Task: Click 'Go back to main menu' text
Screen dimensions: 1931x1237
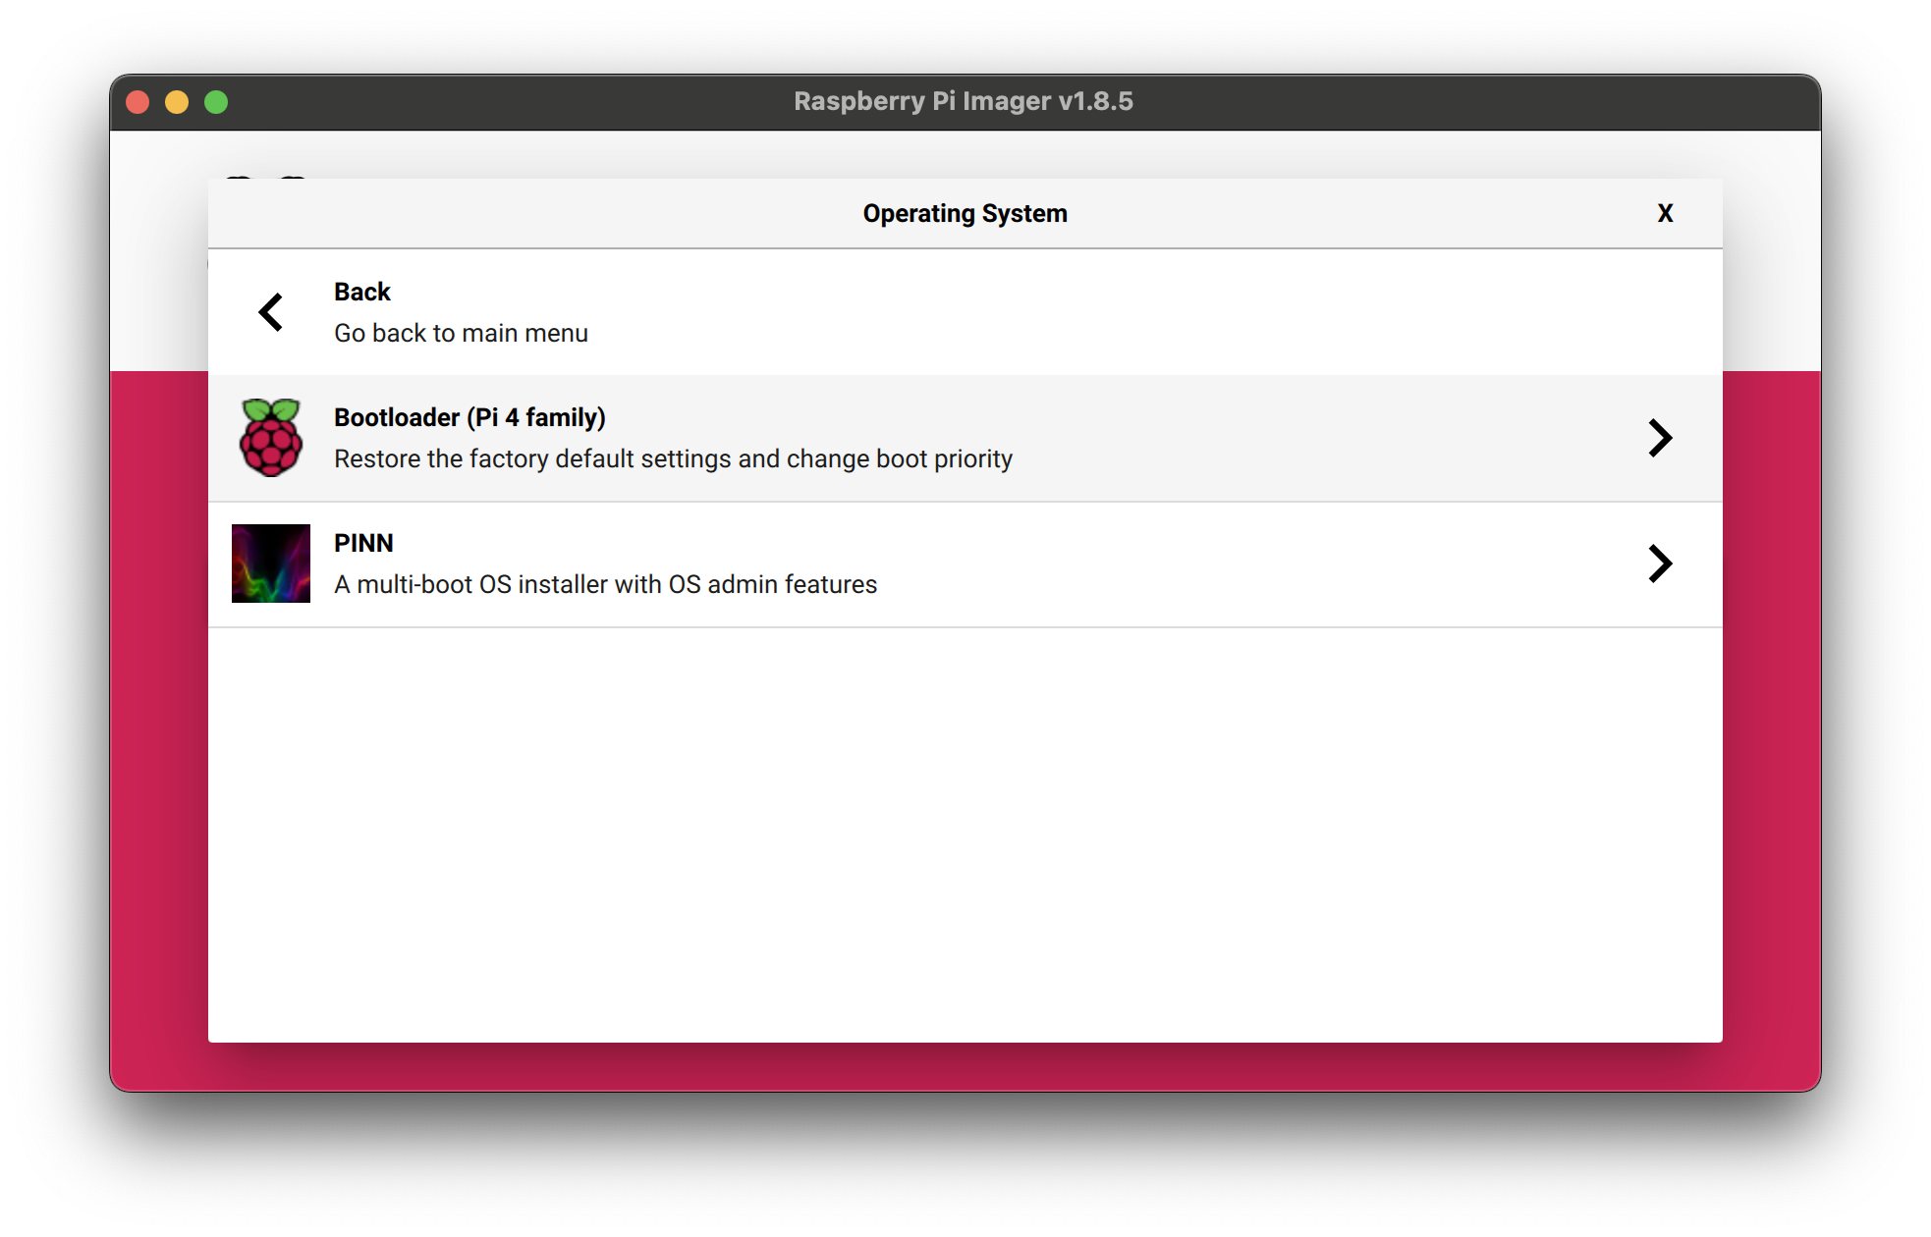Action: [461, 333]
